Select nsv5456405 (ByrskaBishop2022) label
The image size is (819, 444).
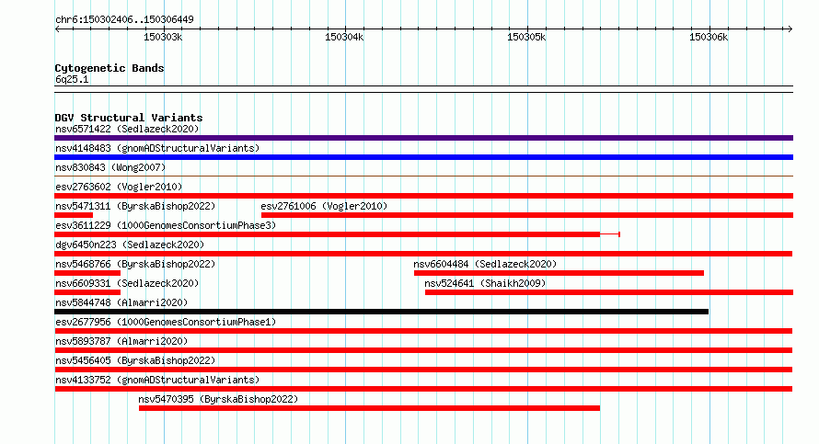(135, 360)
